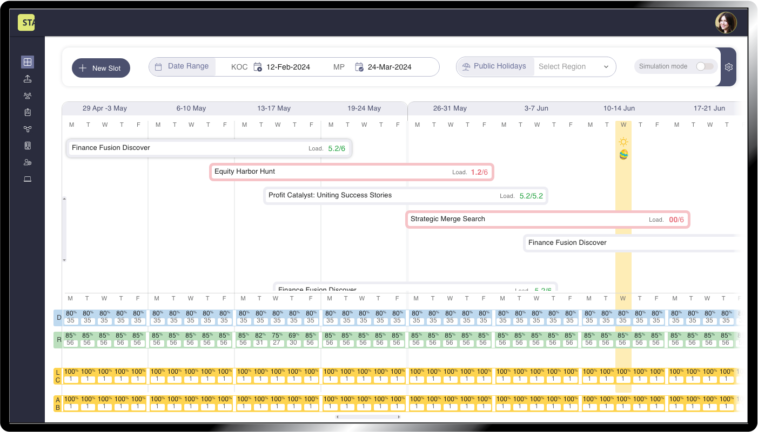This screenshot has width=758, height=432.
Task: Open the KOC date picker 12-Feb-2024
Action: [x=287, y=67]
